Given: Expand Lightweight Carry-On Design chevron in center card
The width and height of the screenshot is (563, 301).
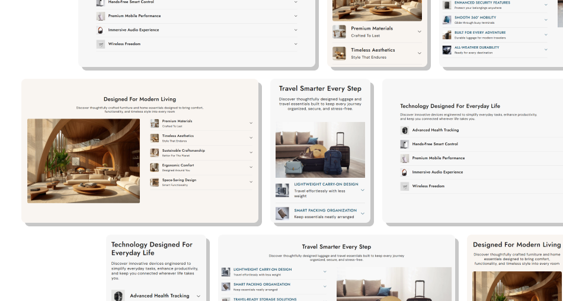Looking at the screenshot, I should [x=363, y=190].
